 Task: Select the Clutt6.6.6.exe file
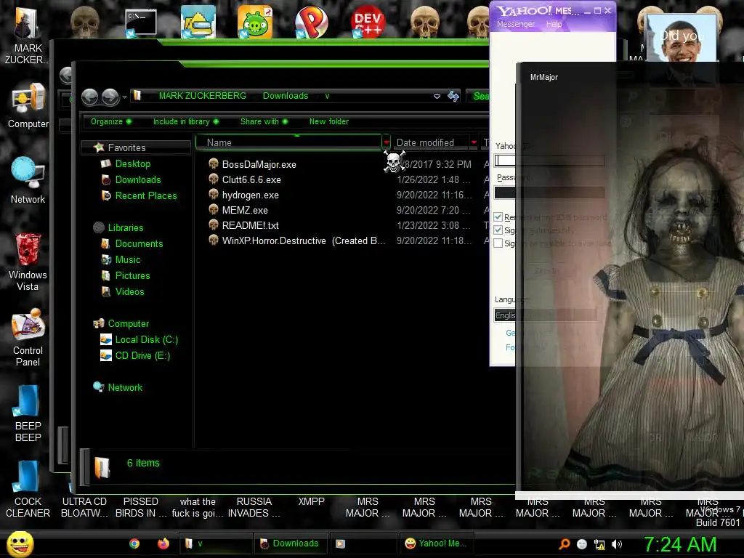click(251, 180)
